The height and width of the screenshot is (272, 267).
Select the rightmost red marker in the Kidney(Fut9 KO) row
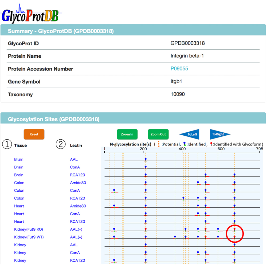[x=234, y=229]
